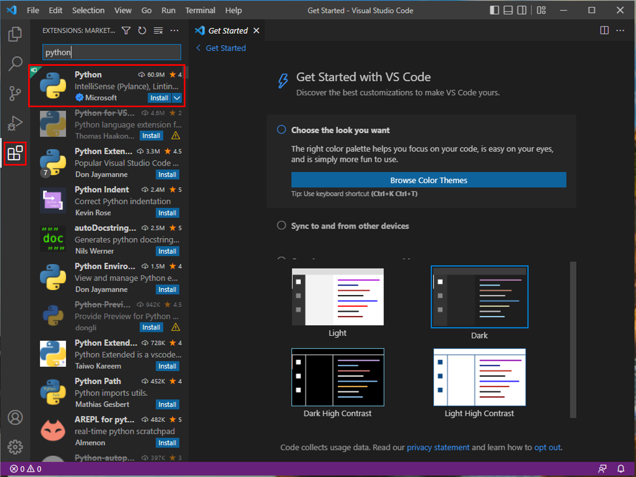
Task: Open the Explorer view icon
Action: tap(15, 33)
